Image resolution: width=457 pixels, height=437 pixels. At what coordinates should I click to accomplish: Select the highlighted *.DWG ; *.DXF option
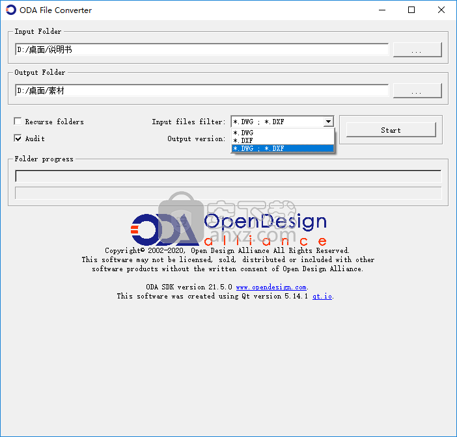(283, 148)
